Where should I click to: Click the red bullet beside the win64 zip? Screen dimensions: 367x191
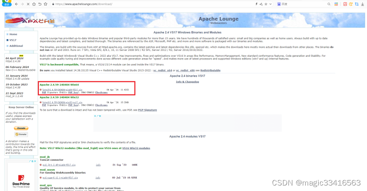tap(41, 90)
